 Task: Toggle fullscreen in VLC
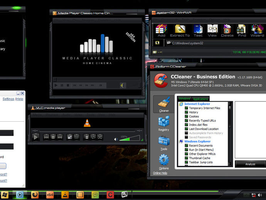tap(69, 137)
